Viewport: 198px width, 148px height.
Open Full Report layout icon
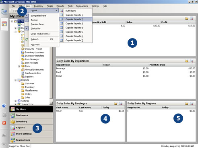tap(62, 11)
